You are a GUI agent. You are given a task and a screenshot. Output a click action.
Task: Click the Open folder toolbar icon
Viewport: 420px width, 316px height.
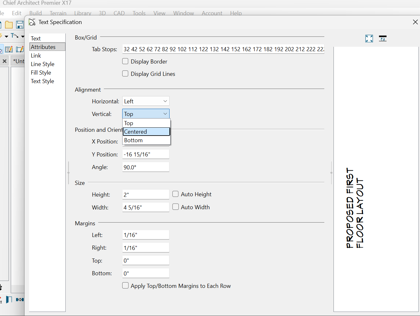click(x=9, y=25)
